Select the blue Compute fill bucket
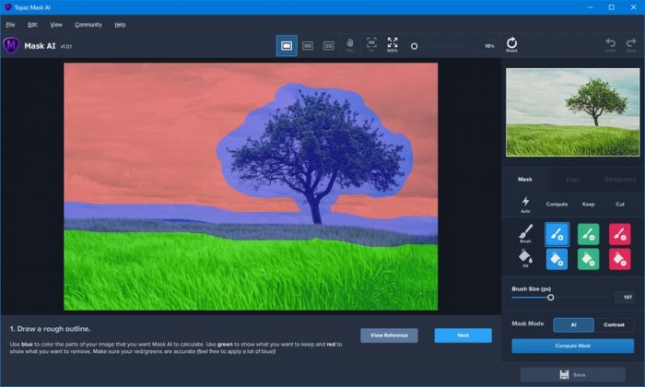 coord(557,259)
